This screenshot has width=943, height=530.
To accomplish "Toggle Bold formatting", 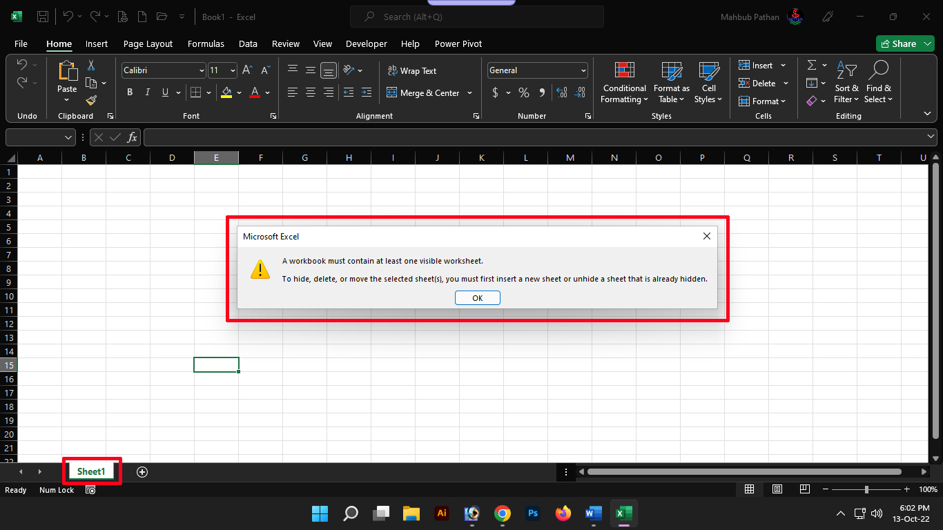I will pos(130,92).
